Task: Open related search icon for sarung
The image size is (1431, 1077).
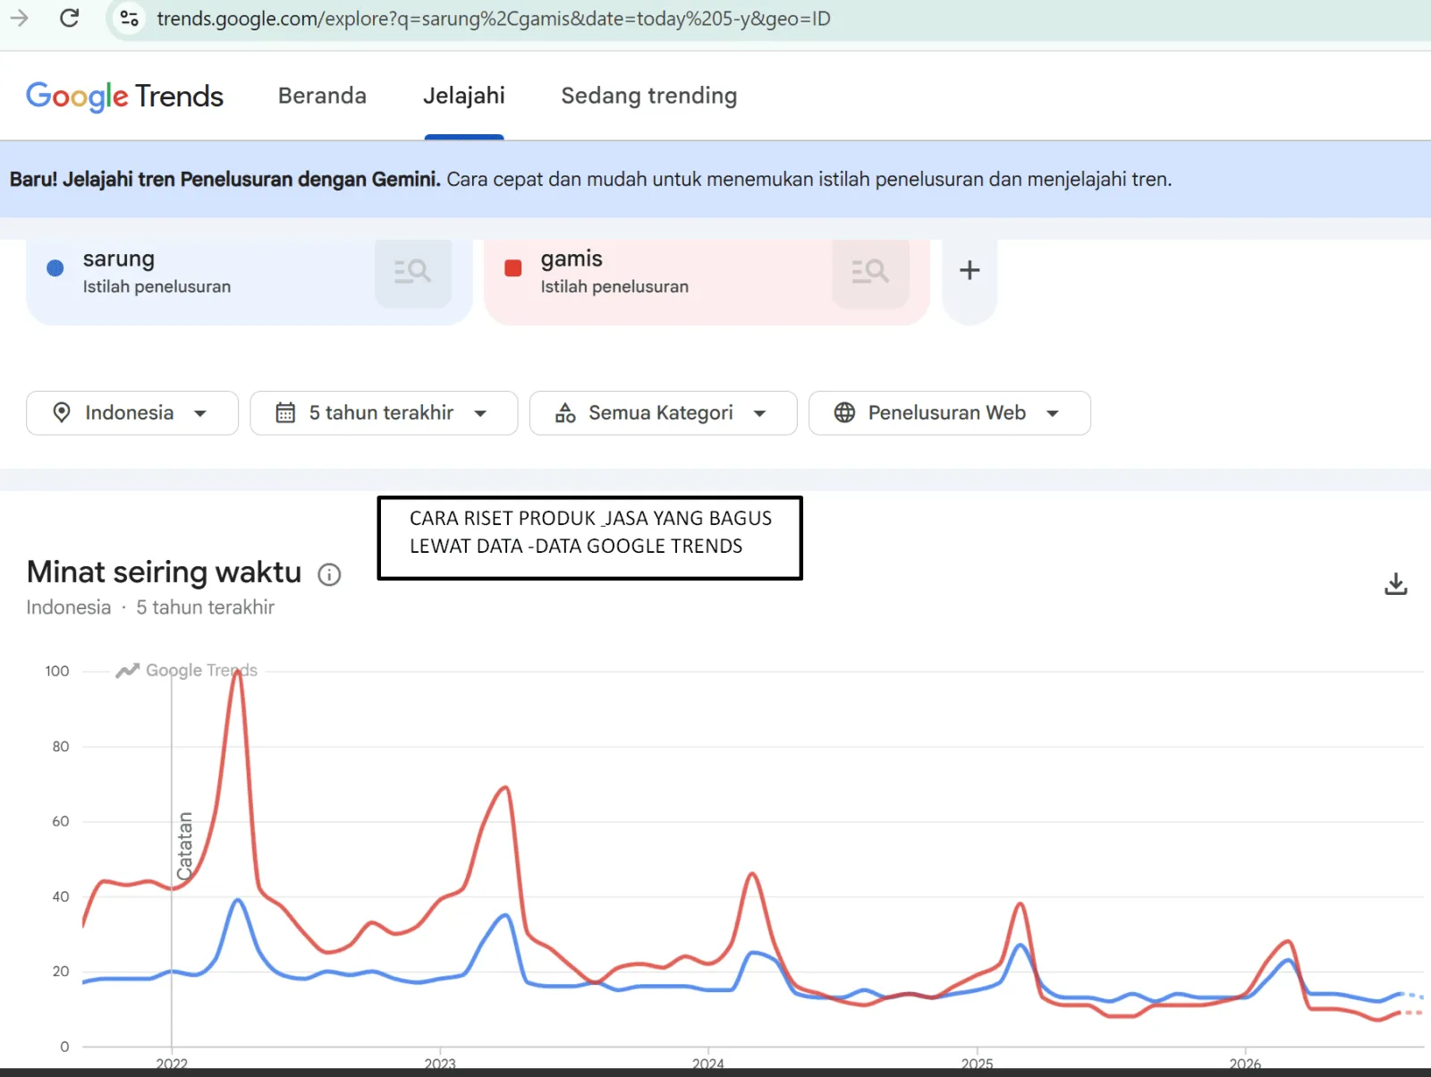Action: (x=413, y=271)
